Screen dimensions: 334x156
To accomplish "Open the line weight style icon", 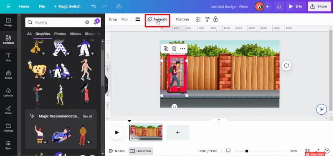I will (x=138, y=19).
